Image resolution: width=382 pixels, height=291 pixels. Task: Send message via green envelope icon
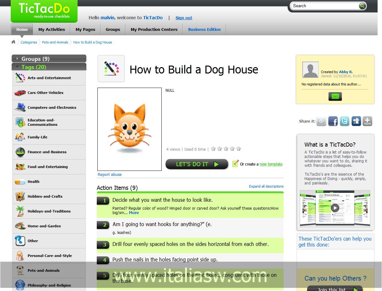[x=335, y=96]
